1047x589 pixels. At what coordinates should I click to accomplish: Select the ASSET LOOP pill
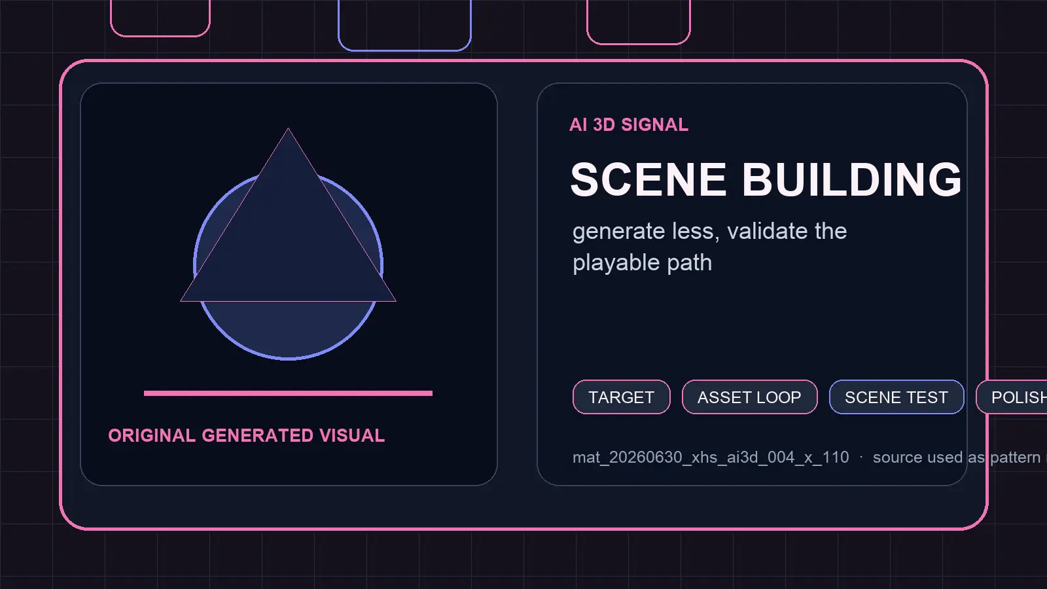(x=749, y=397)
